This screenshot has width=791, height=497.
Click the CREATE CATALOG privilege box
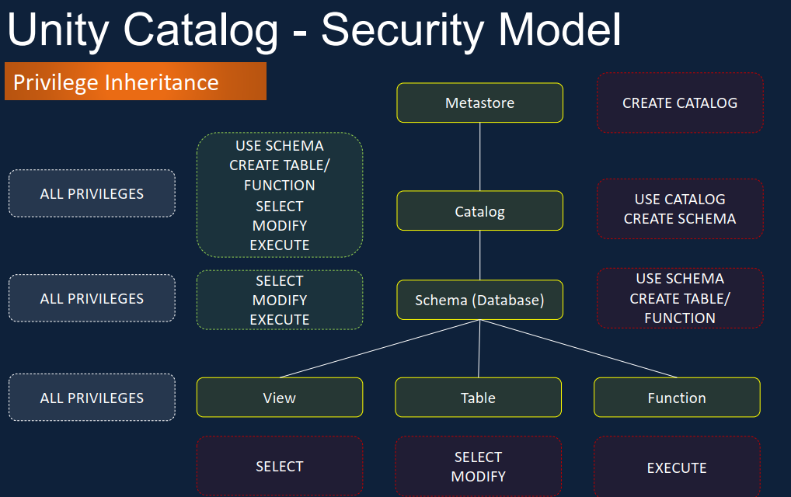[680, 103]
